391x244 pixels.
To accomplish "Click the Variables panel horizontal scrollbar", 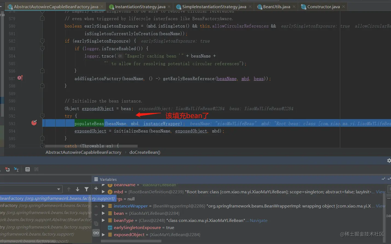I will point(131,241).
